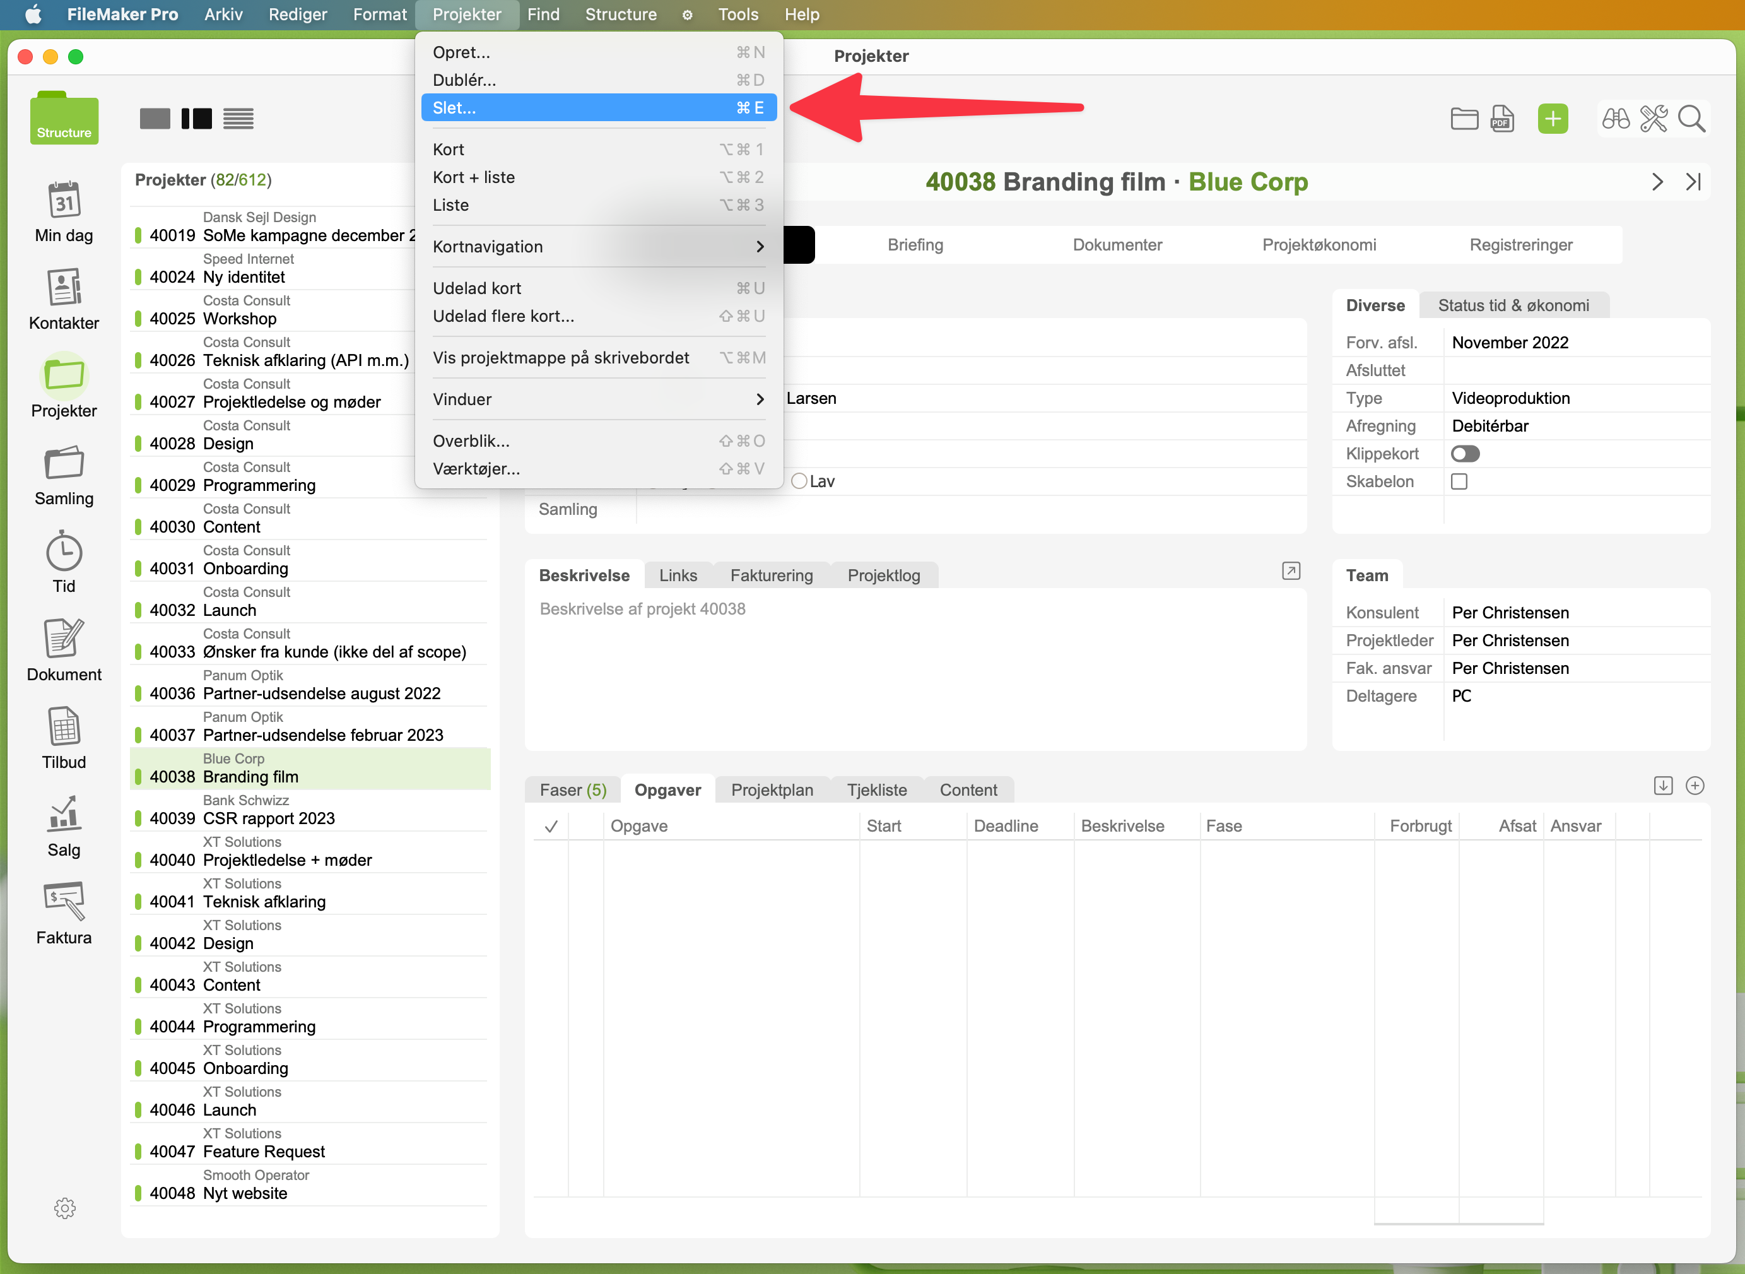Open settings gear at sidebar bottom

65,1208
